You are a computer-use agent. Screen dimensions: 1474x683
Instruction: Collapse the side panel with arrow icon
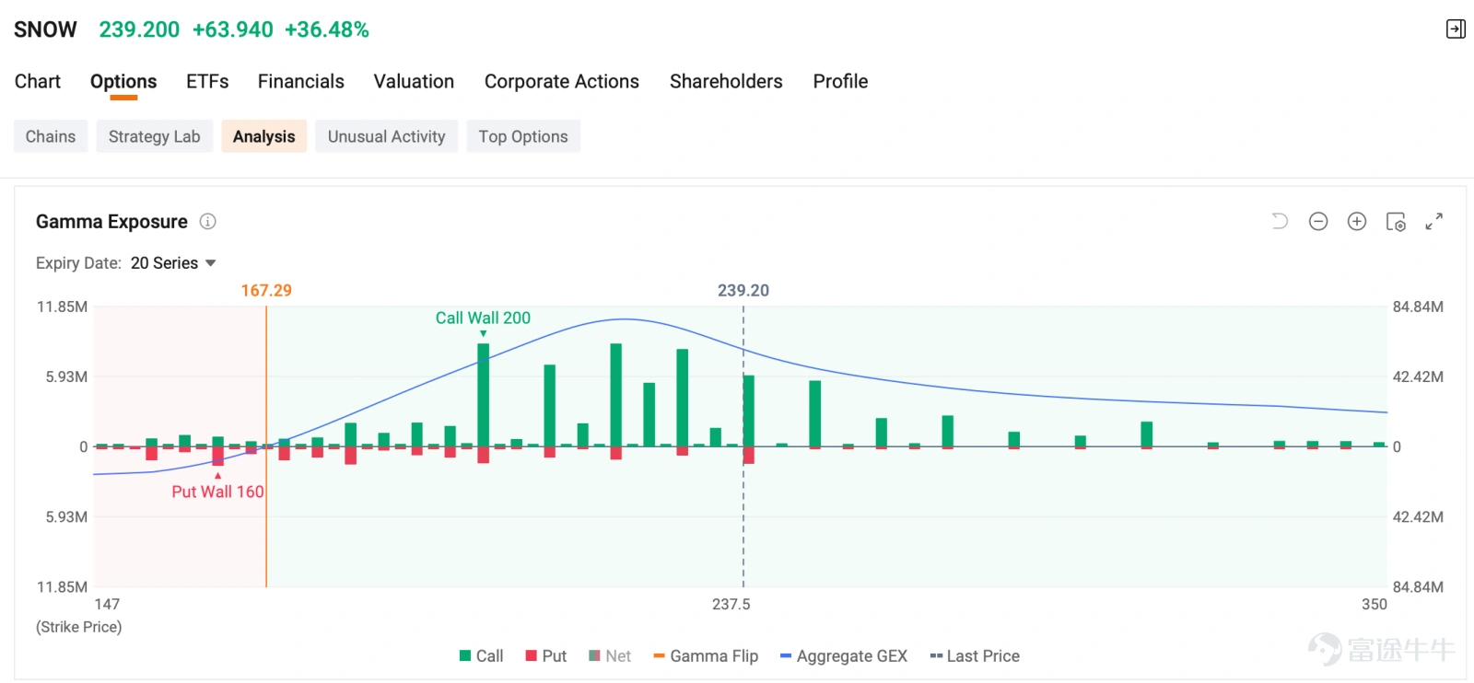1456,29
